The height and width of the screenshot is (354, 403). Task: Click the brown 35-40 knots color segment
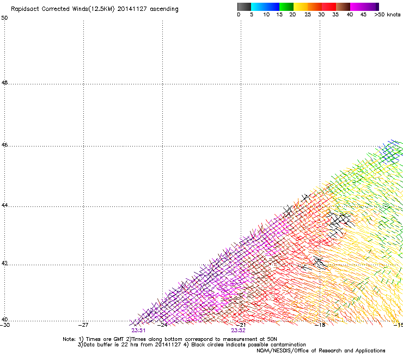click(x=343, y=7)
